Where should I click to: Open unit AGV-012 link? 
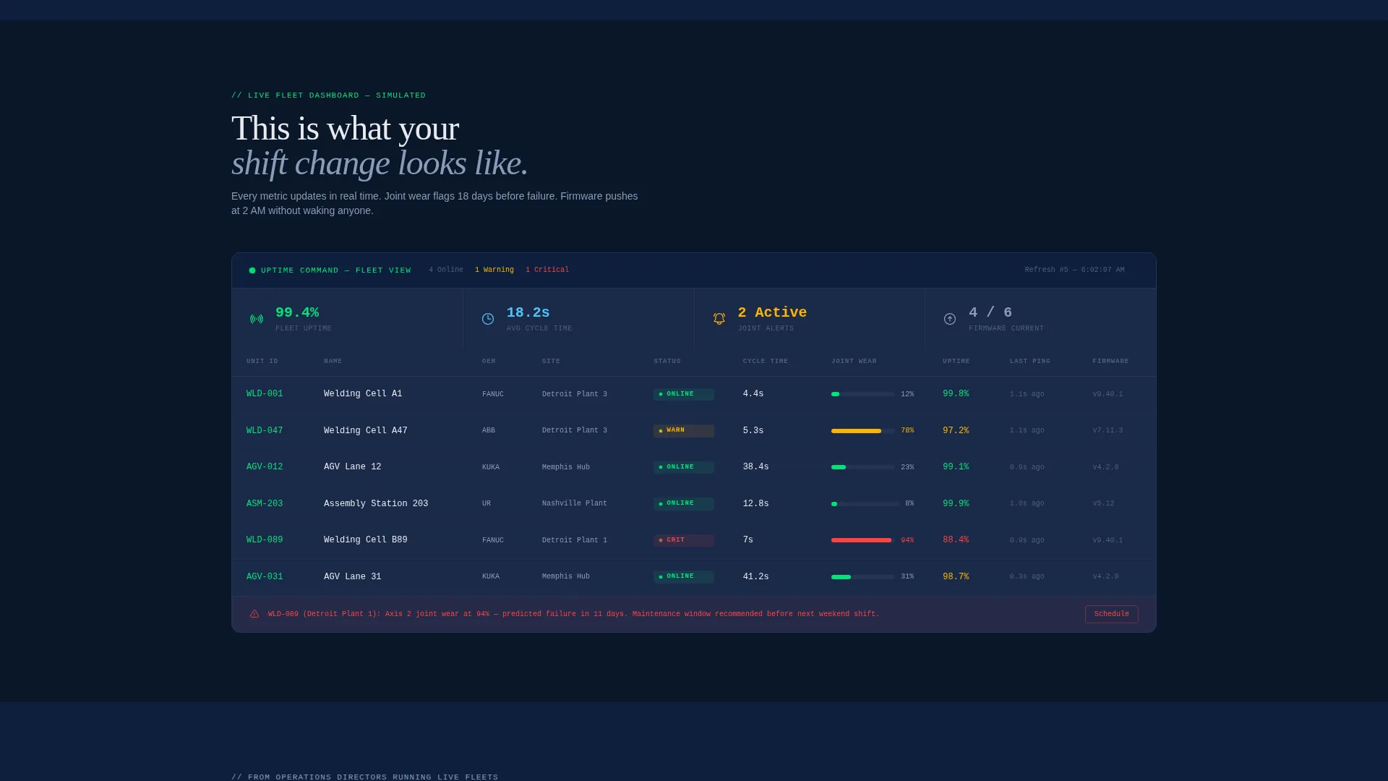[x=265, y=467]
